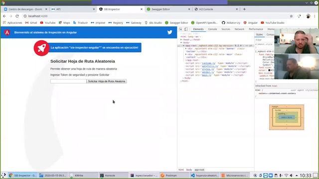The image size is (319, 179).
Task: Close the H2 Console browser tab
Action: click(237, 9)
